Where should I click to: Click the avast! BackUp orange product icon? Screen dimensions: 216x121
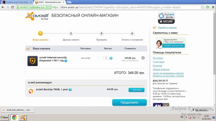(31, 91)
